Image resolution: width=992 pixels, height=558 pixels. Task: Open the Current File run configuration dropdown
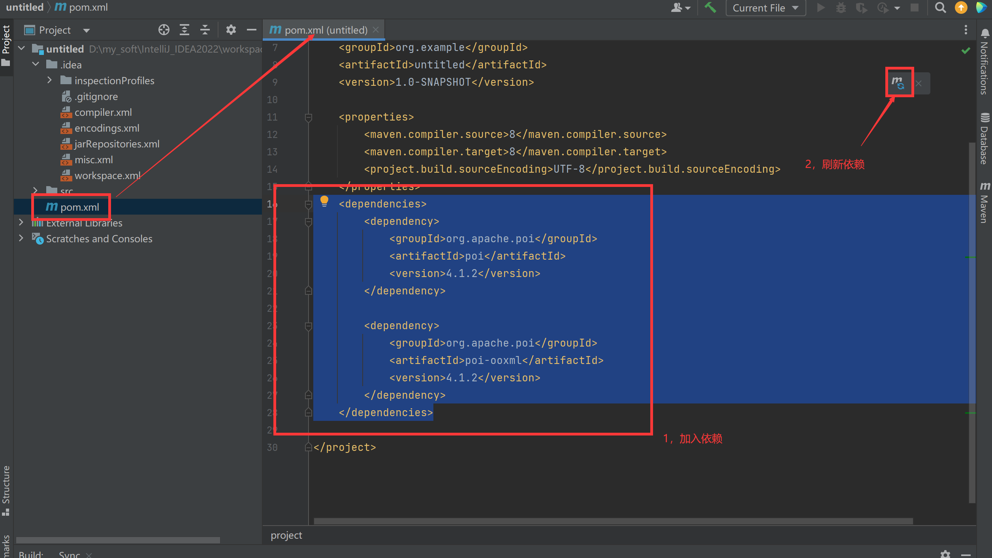tap(765, 8)
